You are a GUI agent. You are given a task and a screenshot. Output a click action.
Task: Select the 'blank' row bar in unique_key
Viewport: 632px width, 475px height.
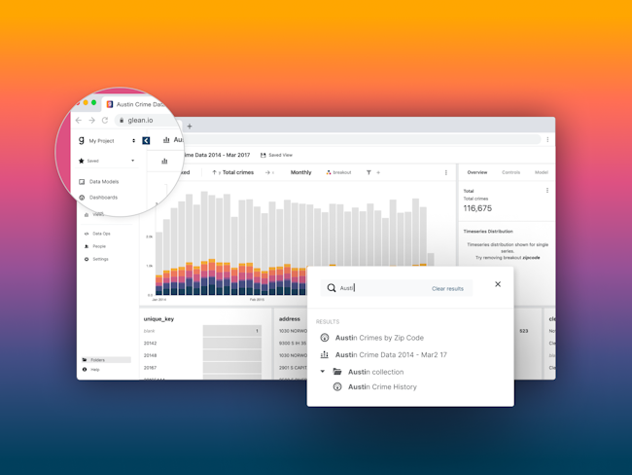[232, 331]
